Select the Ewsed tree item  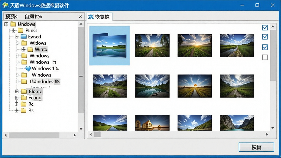click(x=35, y=37)
